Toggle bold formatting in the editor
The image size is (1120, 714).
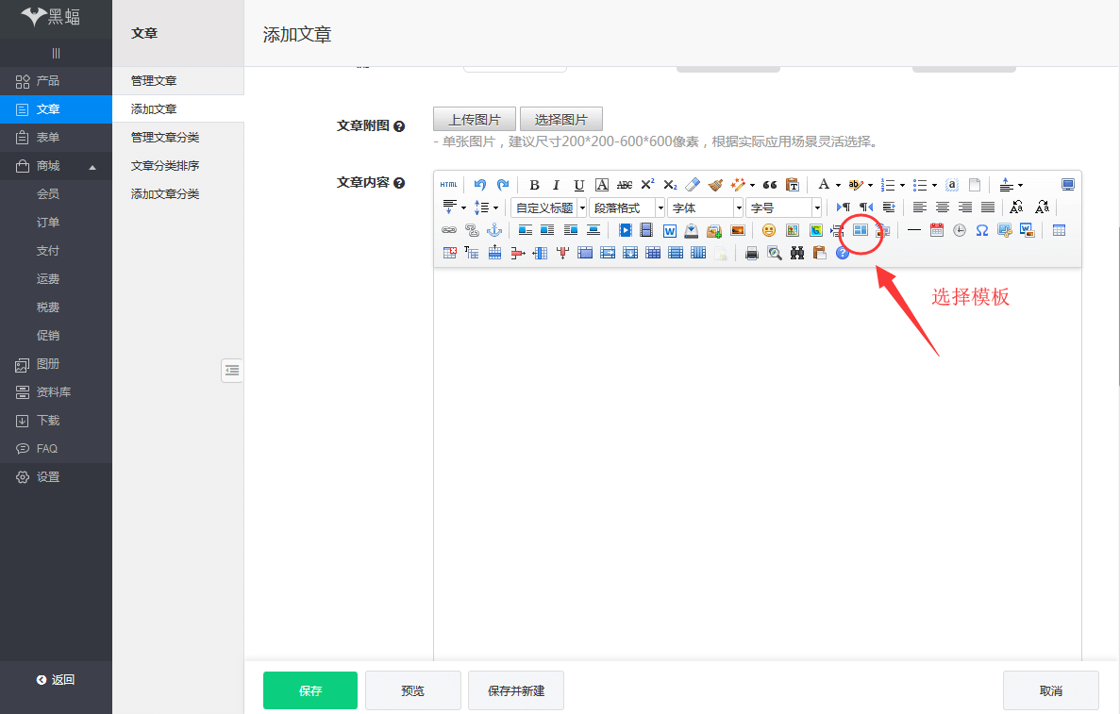click(x=534, y=184)
